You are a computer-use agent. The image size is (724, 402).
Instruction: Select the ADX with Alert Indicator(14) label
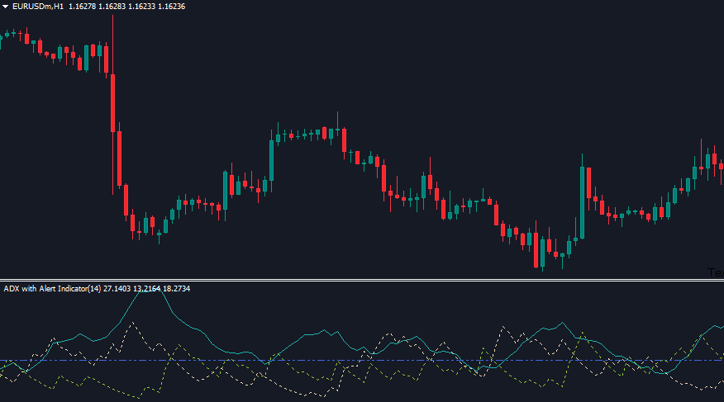tap(52, 289)
